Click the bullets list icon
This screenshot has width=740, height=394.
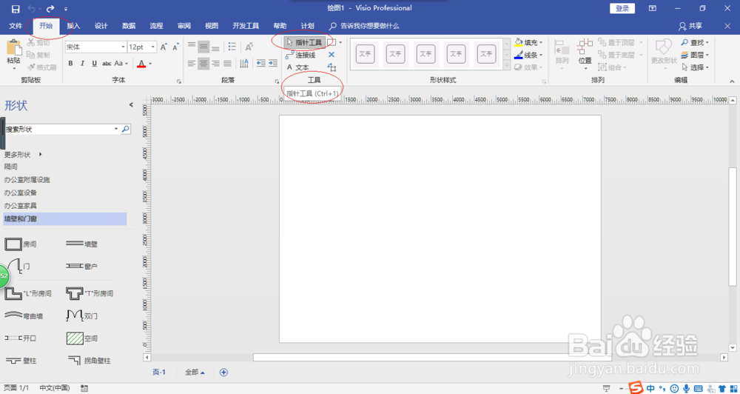(x=232, y=47)
